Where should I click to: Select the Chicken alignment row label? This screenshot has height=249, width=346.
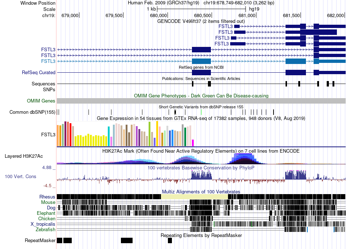tap(47, 218)
